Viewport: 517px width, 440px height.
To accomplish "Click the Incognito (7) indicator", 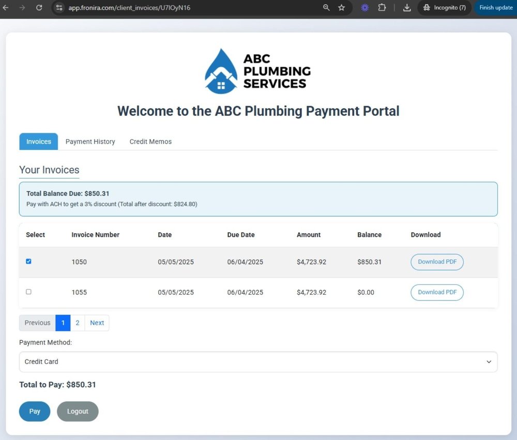I will point(445,8).
